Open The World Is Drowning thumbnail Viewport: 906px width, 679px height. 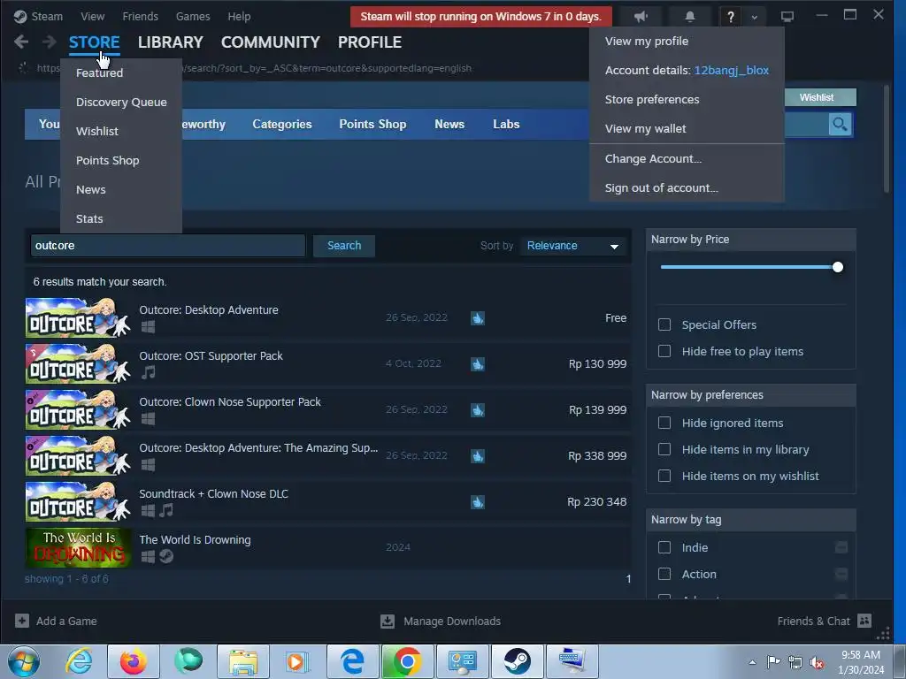[79, 547]
